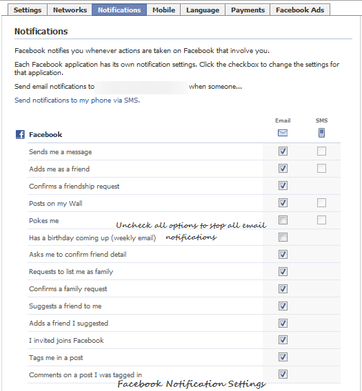Uncheck email for 'I invited joins Facebook'
This screenshot has width=362, height=391.
pos(283,340)
